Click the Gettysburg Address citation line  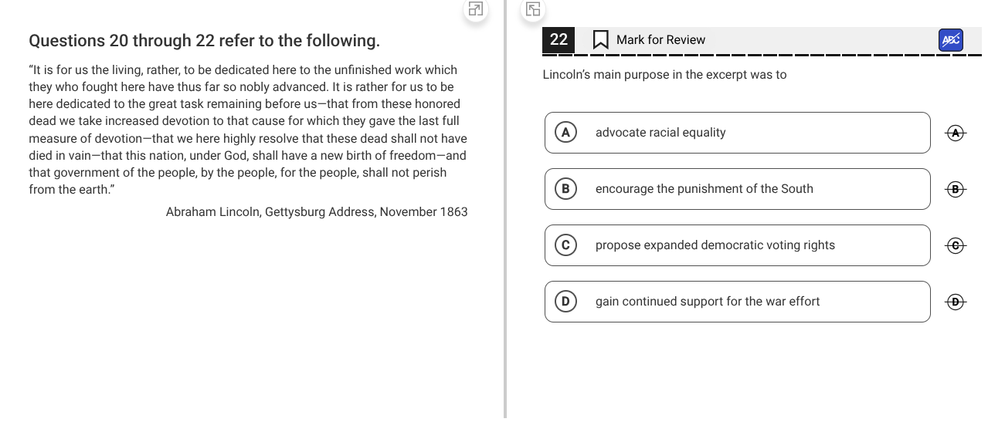[x=317, y=212]
